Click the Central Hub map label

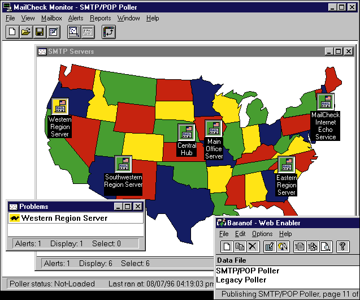pos(186,149)
